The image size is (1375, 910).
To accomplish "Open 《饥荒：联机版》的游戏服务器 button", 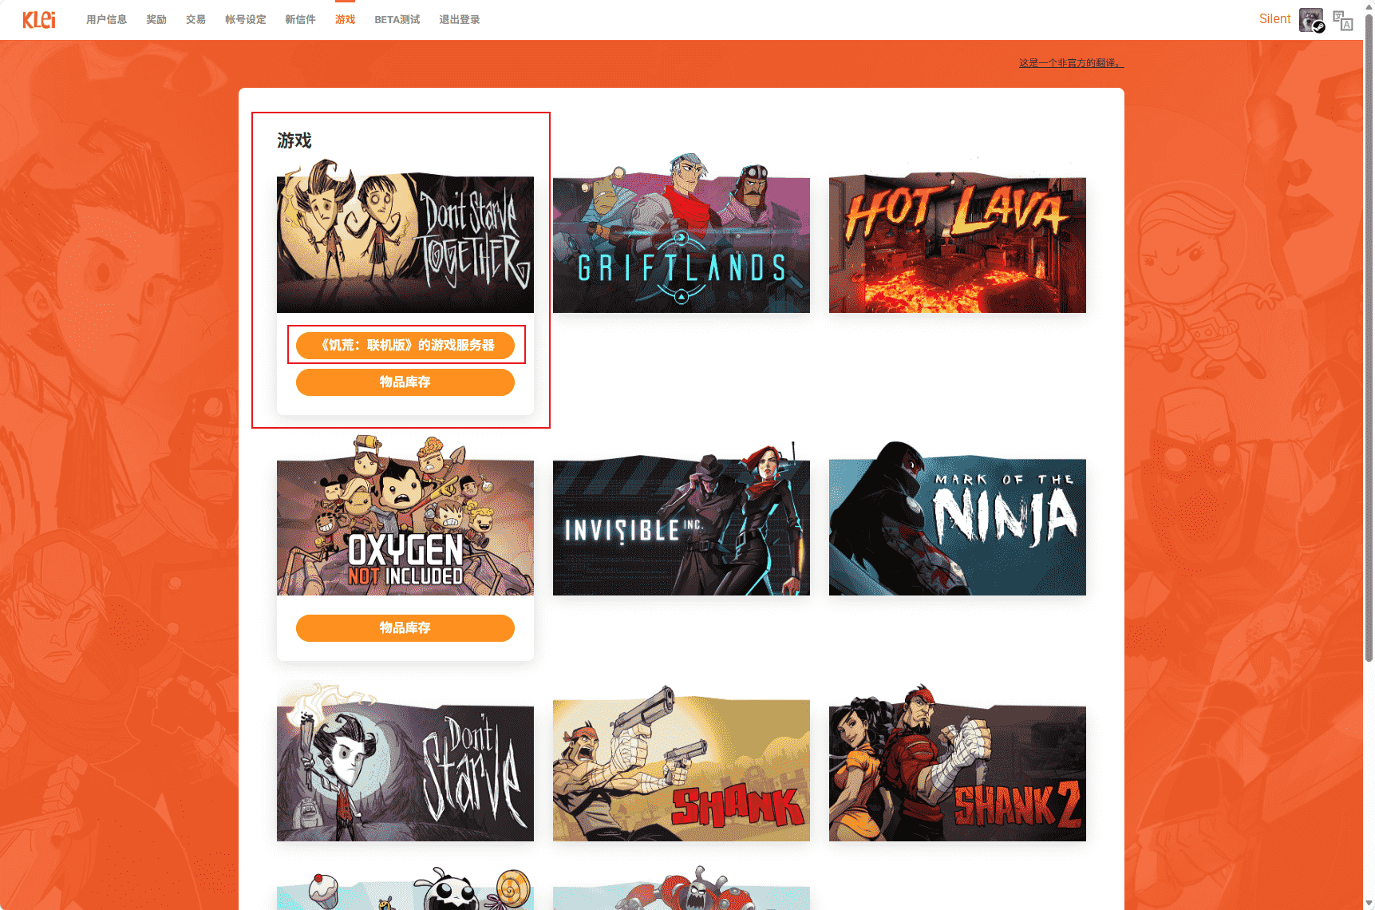I will pos(405,345).
